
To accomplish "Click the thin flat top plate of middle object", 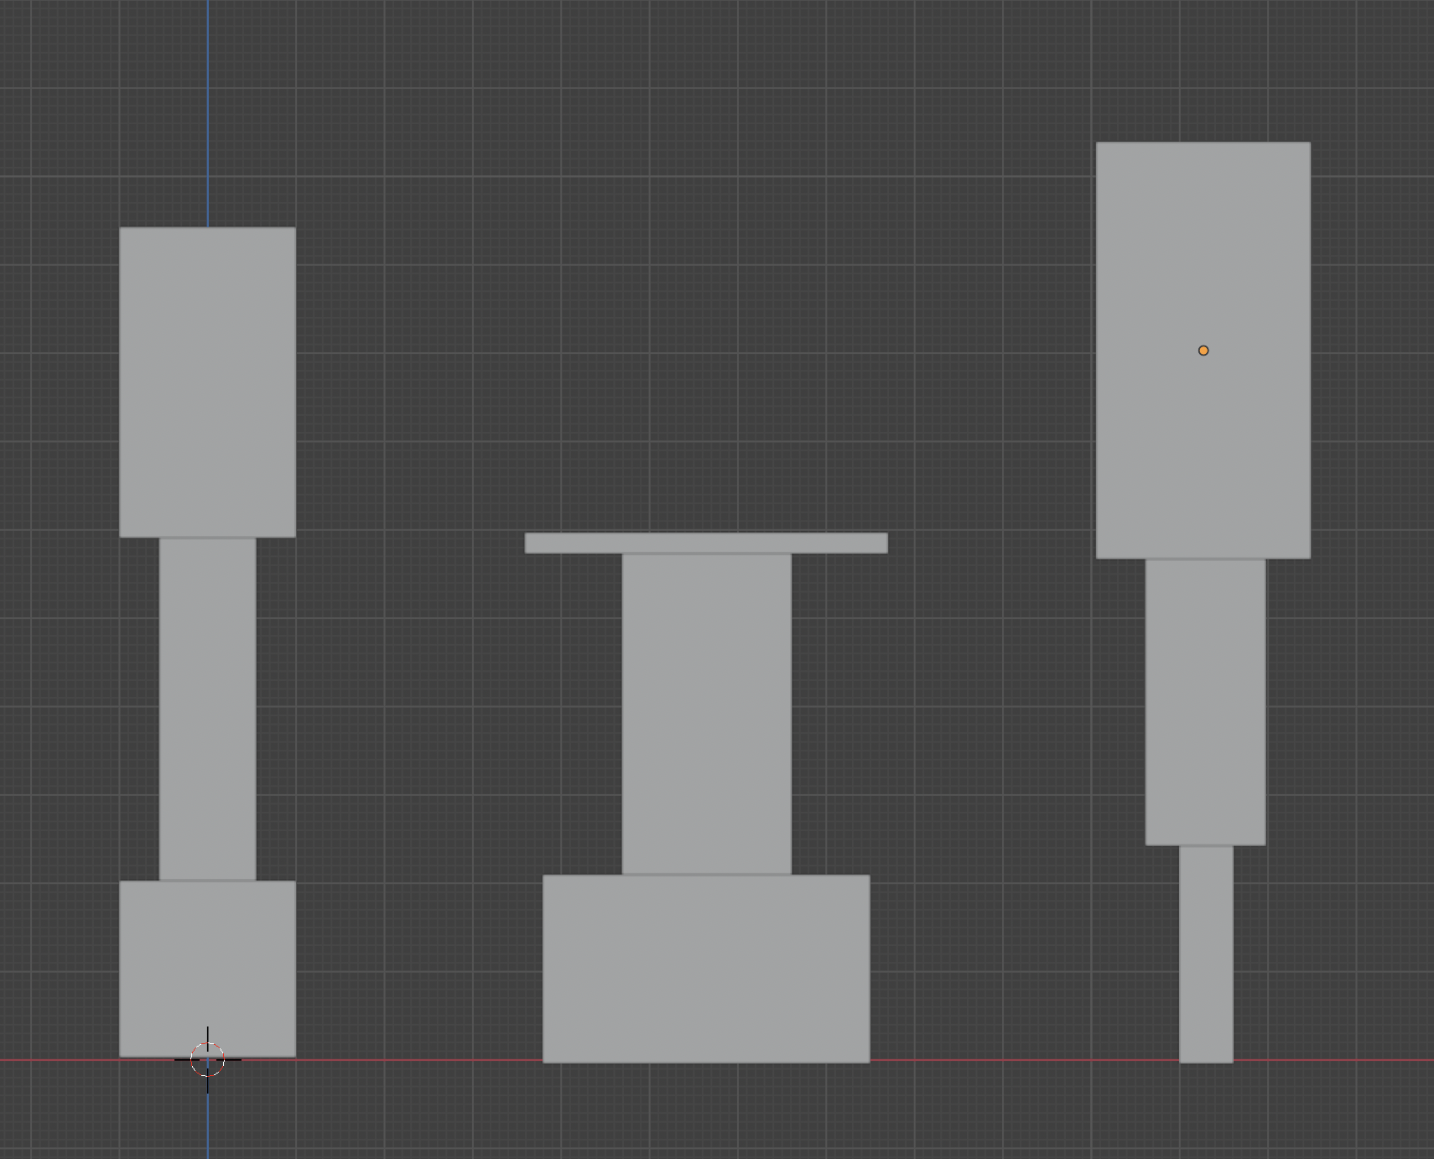I will [706, 543].
